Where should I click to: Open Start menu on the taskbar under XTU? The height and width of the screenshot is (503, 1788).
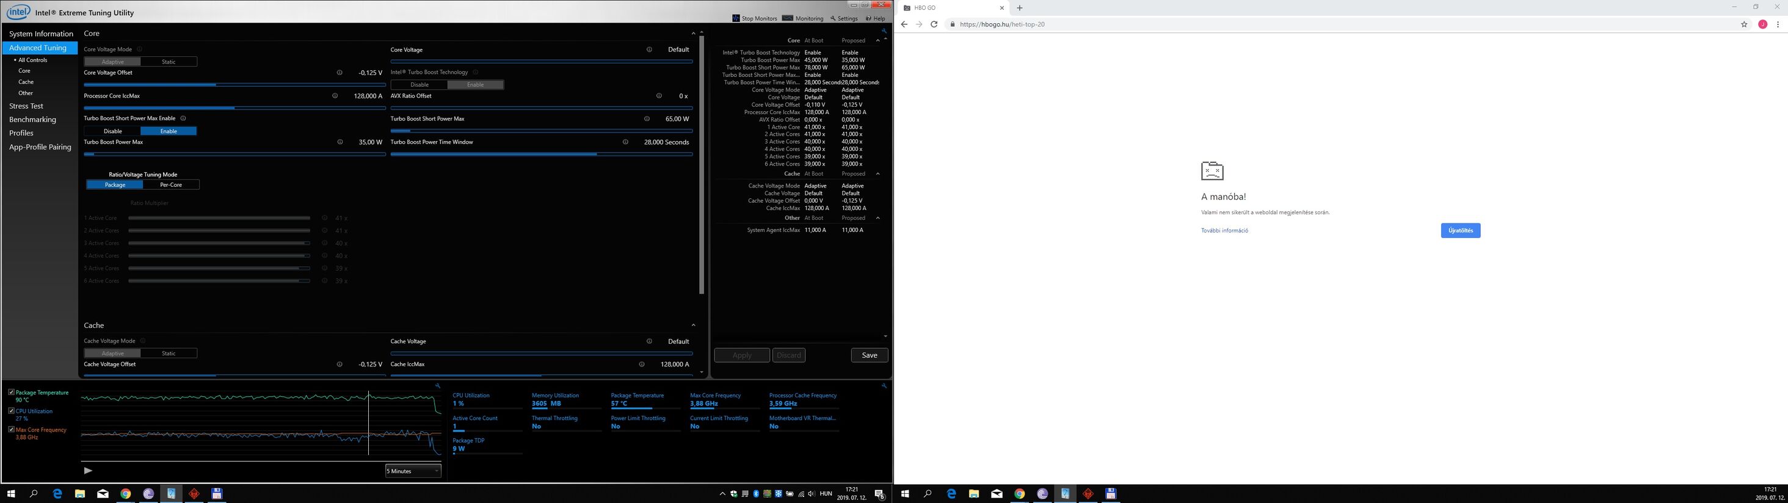tap(11, 494)
